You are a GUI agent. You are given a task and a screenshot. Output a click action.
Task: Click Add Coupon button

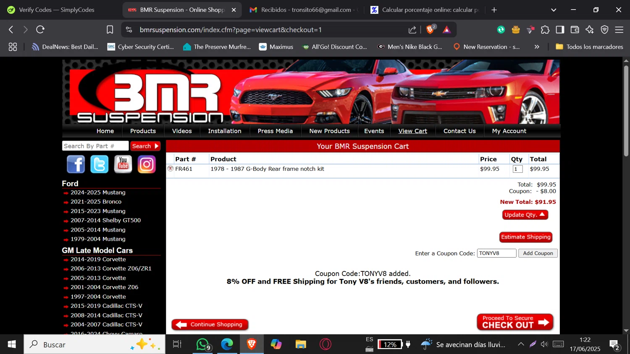[538, 253]
